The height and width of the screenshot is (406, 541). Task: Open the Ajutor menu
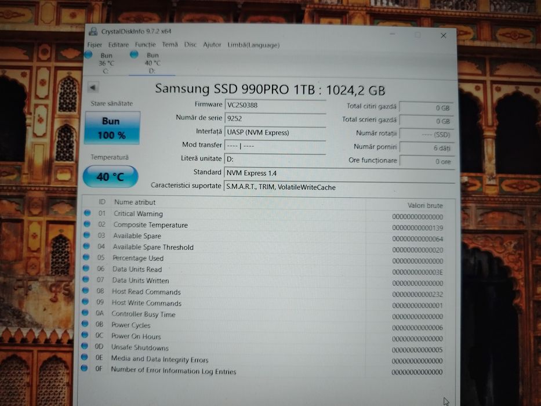coord(212,45)
